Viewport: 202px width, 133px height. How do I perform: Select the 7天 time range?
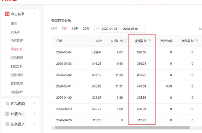click(x=64, y=29)
